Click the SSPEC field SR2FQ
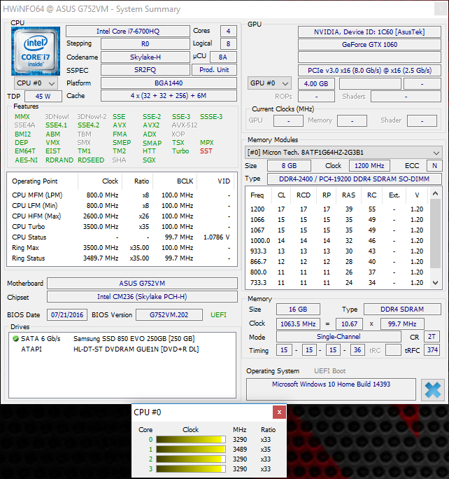The width and height of the screenshot is (449, 479). coord(145,70)
